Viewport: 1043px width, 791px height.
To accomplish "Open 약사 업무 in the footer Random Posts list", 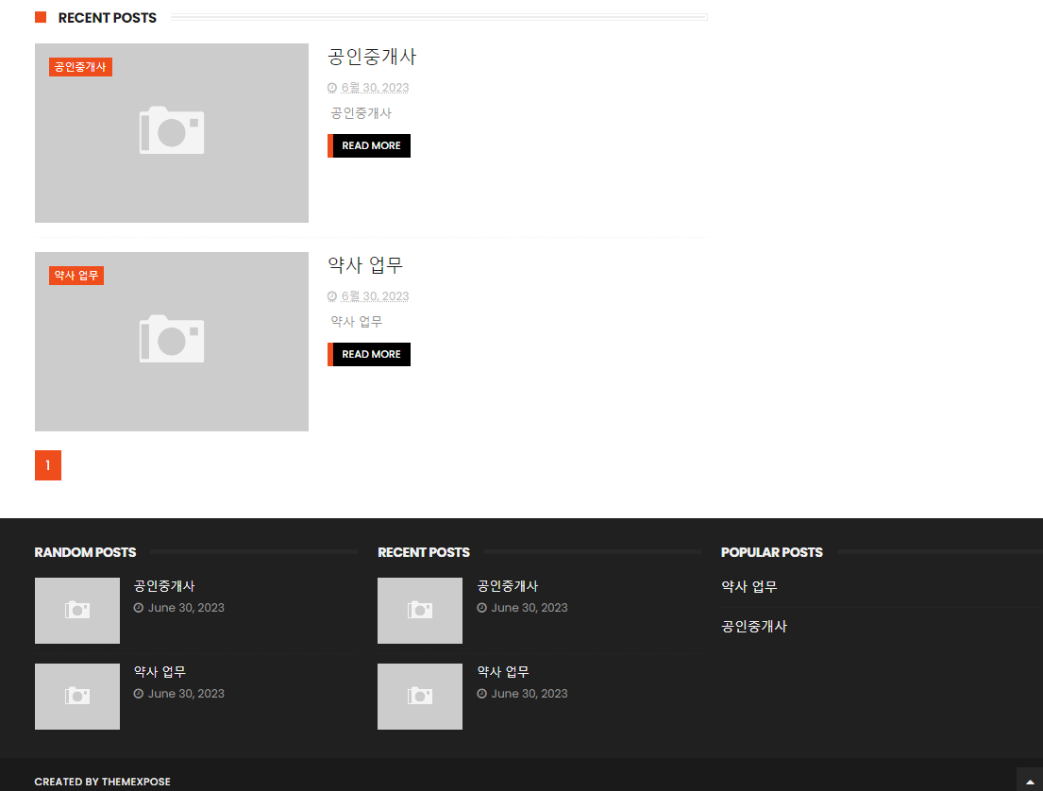I will 160,672.
